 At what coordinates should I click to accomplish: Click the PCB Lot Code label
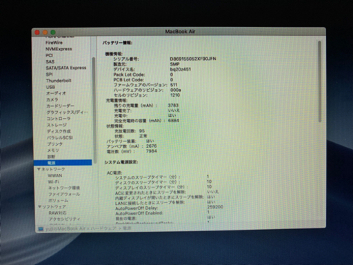click(x=128, y=80)
